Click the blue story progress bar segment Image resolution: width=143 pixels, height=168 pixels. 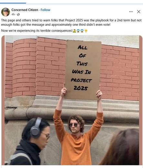[13, 3]
